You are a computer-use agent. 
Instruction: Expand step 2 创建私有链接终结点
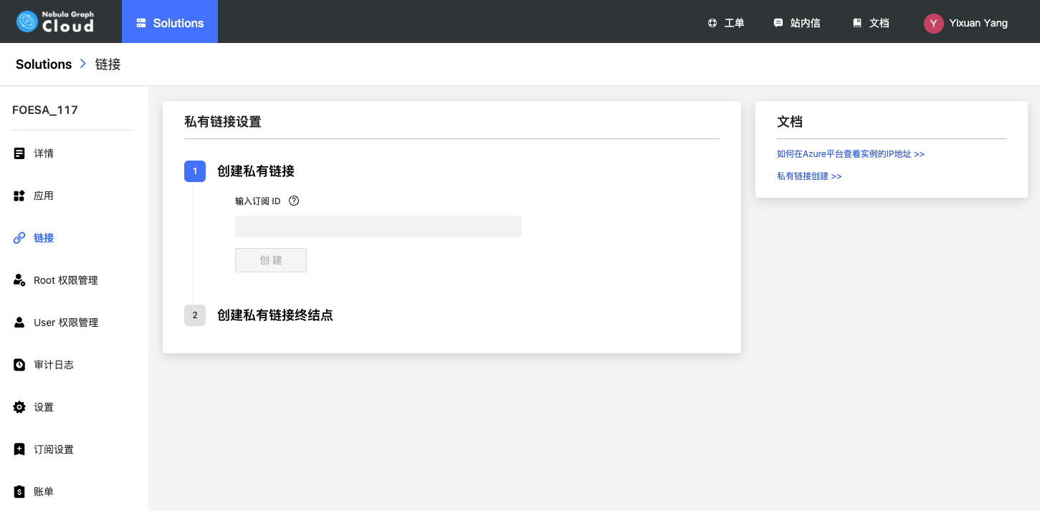click(x=275, y=315)
